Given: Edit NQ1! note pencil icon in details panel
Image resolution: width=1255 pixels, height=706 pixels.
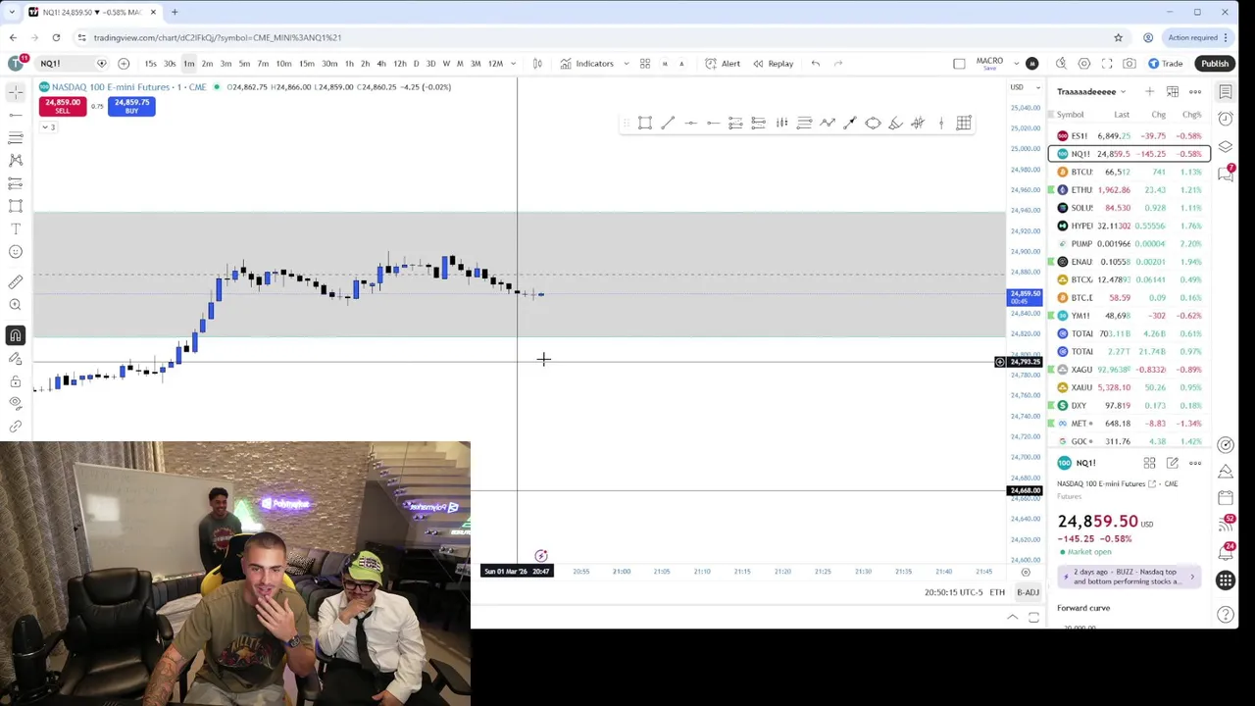Looking at the screenshot, I should [1173, 463].
